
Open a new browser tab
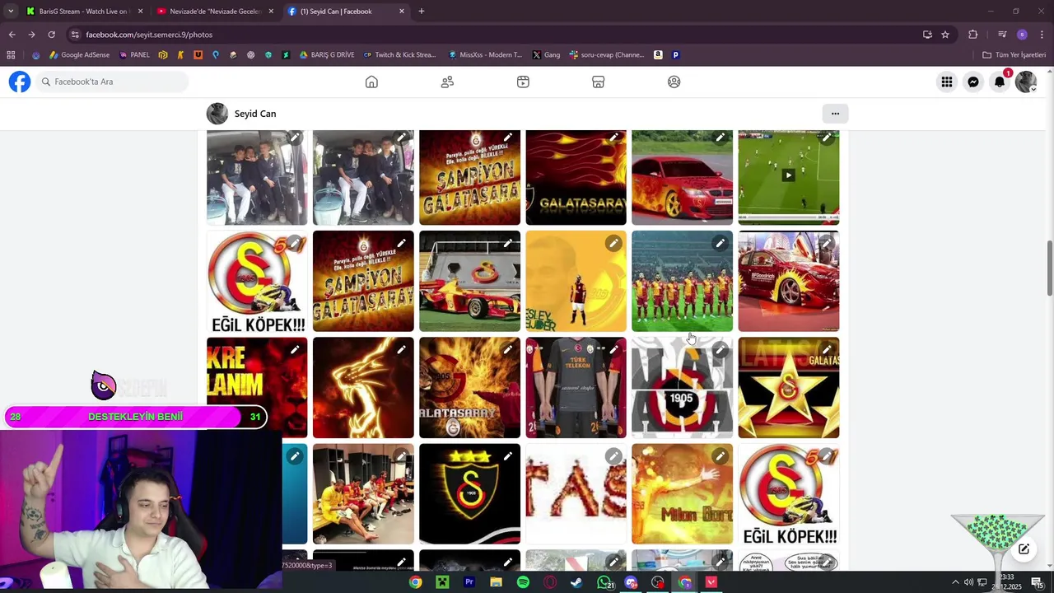point(422,12)
